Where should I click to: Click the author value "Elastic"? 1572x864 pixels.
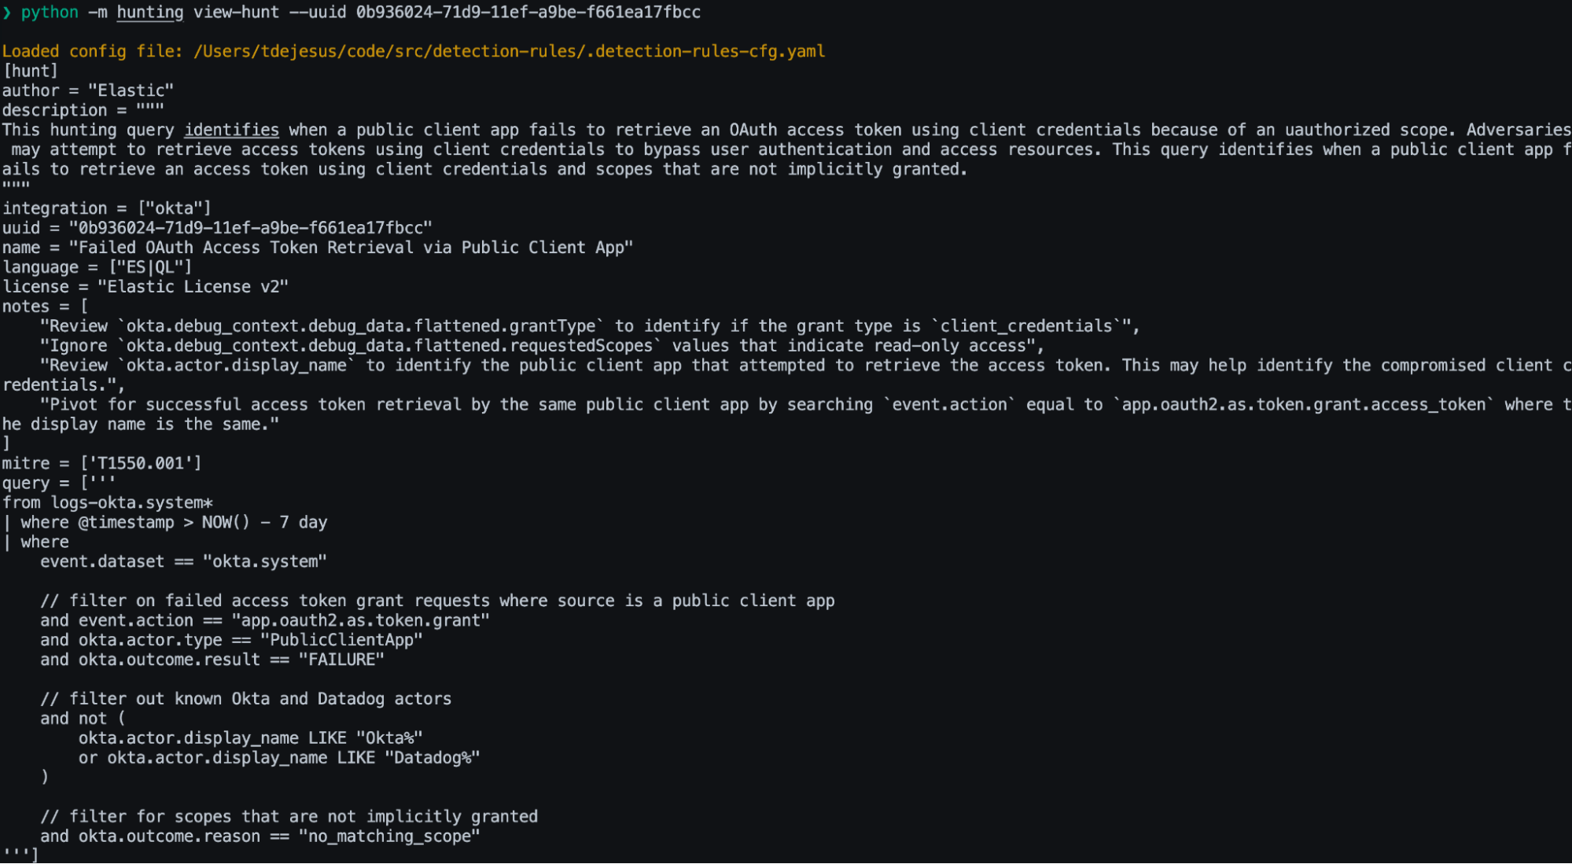[x=131, y=90]
